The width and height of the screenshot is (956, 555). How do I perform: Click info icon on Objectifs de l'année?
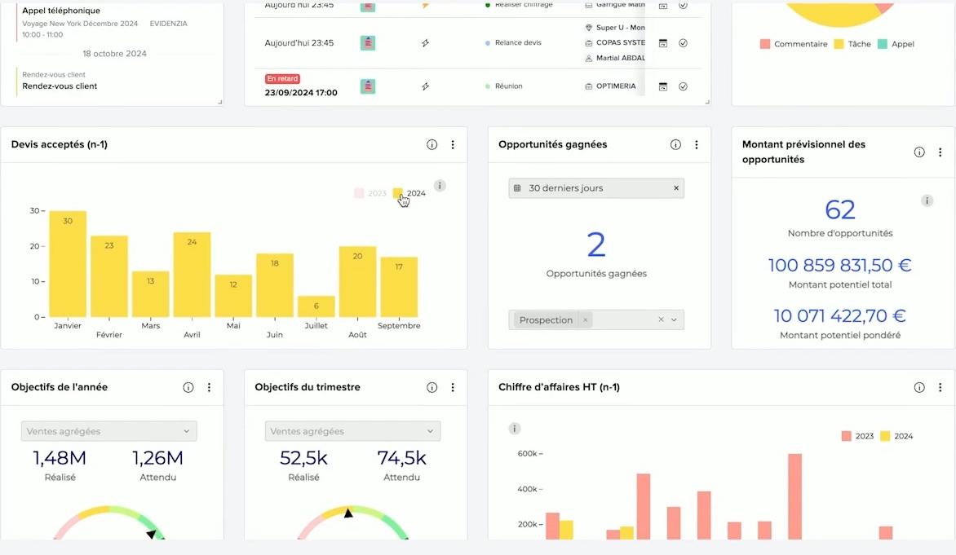188,388
